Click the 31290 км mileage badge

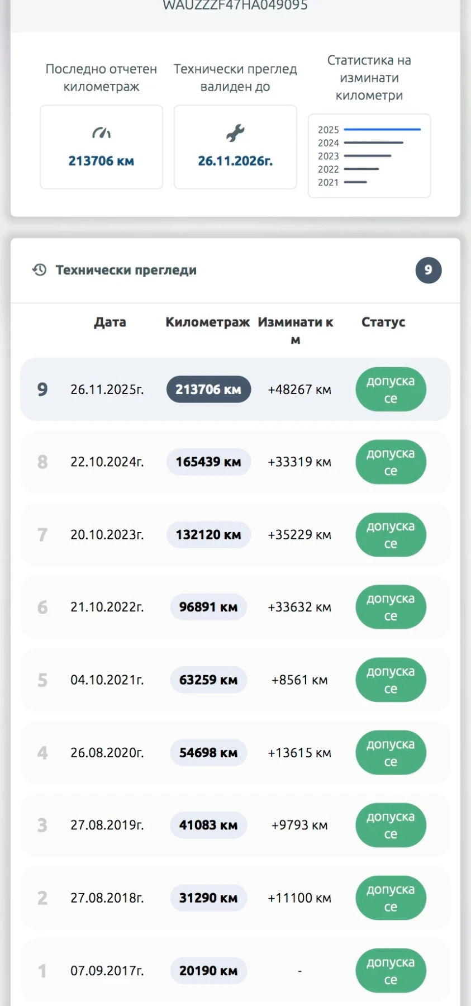pyautogui.click(x=208, y=898)
